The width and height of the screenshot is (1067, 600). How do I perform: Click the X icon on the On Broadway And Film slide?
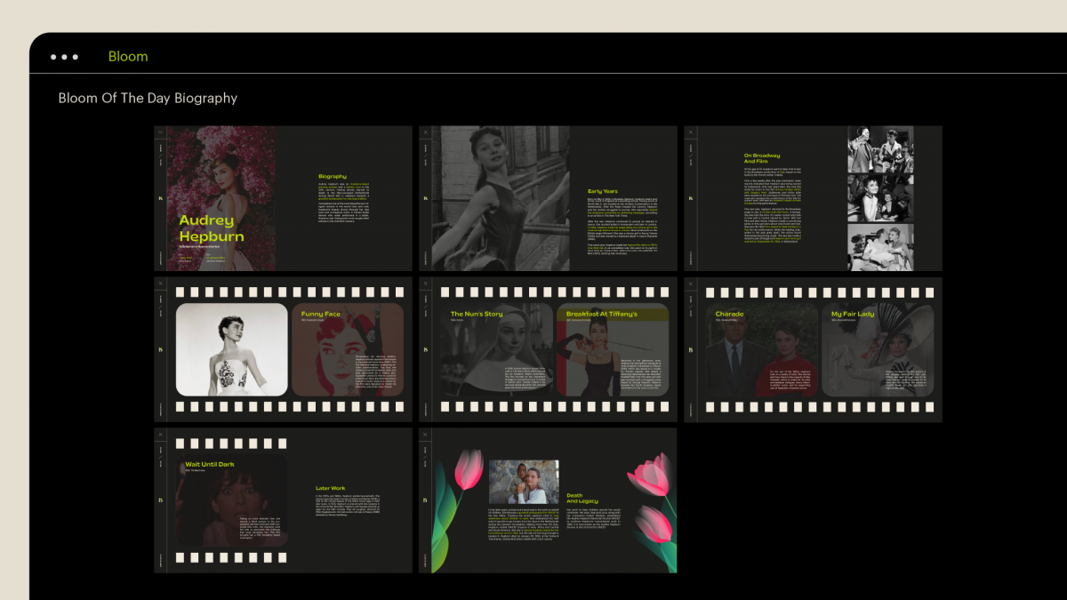tap(691, 132)
